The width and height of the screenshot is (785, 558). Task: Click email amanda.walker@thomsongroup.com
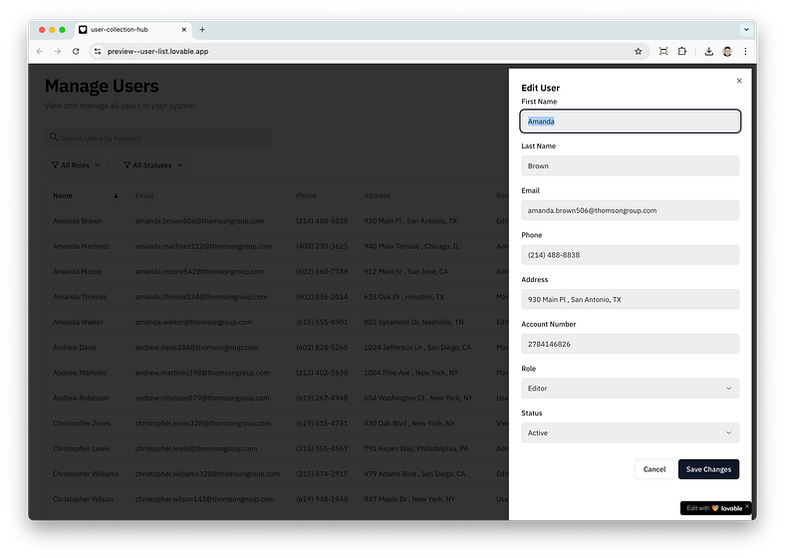pyautogui.click(x=193, y=322)
